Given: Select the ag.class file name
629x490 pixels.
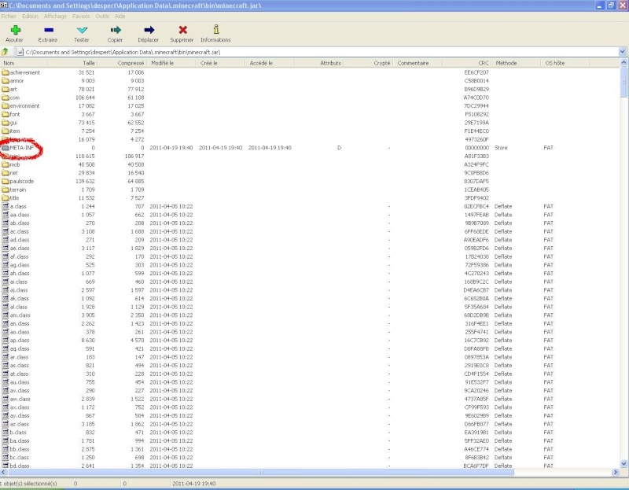Looking at the screenshot, I should point(20,265).
